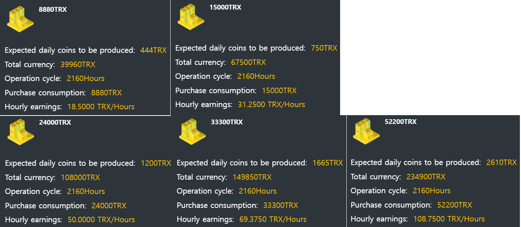Click 'Hourly earnings:' label on 24000TRX card

coord(33,220)
